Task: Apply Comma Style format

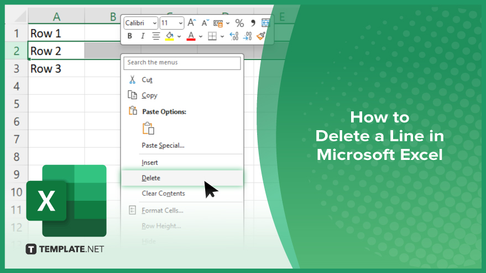Action: pyautogui.click(x=253, y=23)
